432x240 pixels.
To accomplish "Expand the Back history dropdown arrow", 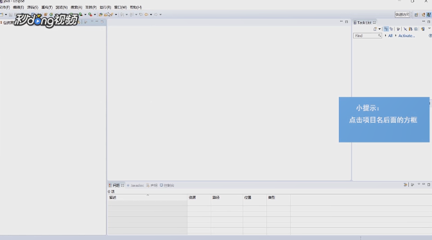I will (151, 15).
